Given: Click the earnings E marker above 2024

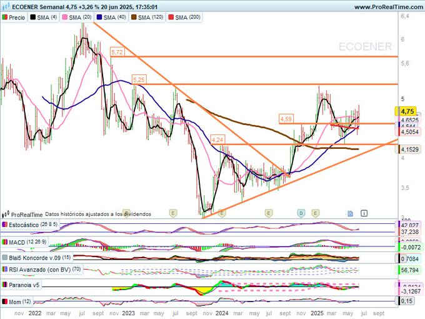Looking at the screenshot, I should coord(222,213).
